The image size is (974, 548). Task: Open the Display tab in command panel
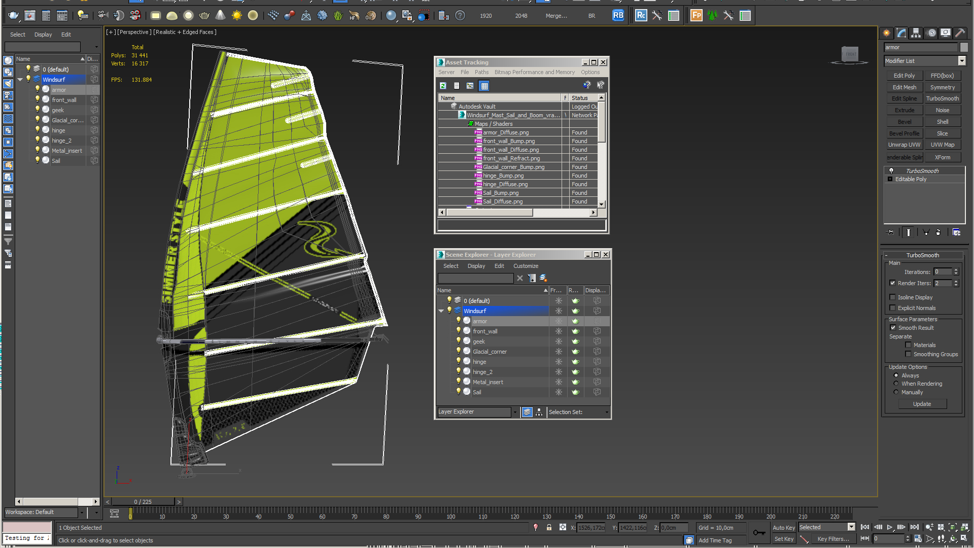point(946,33)
